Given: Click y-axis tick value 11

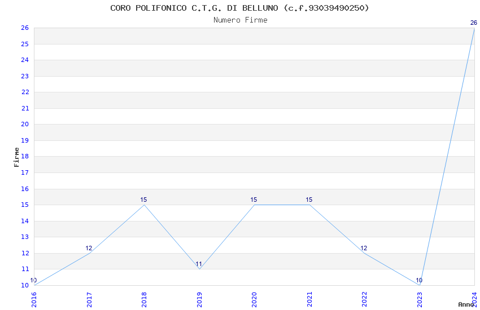Looking at the screenshot, I should [25, 269].
